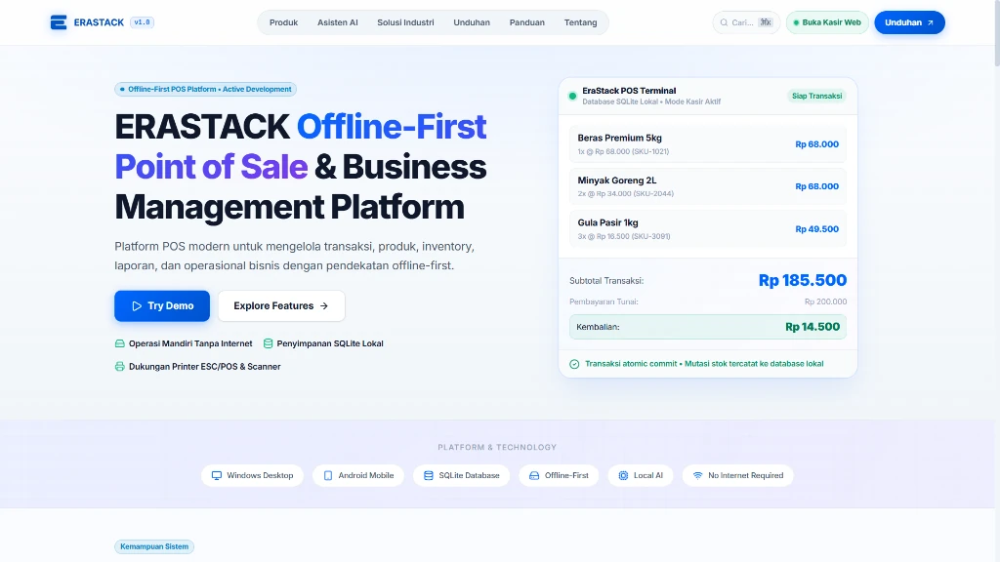Click the SQLite Database chip

click(x=461, y=475)
